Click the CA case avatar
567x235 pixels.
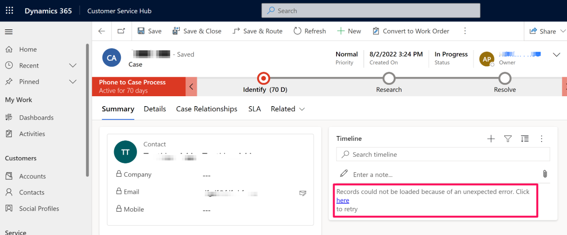click(x=112, y=58)
